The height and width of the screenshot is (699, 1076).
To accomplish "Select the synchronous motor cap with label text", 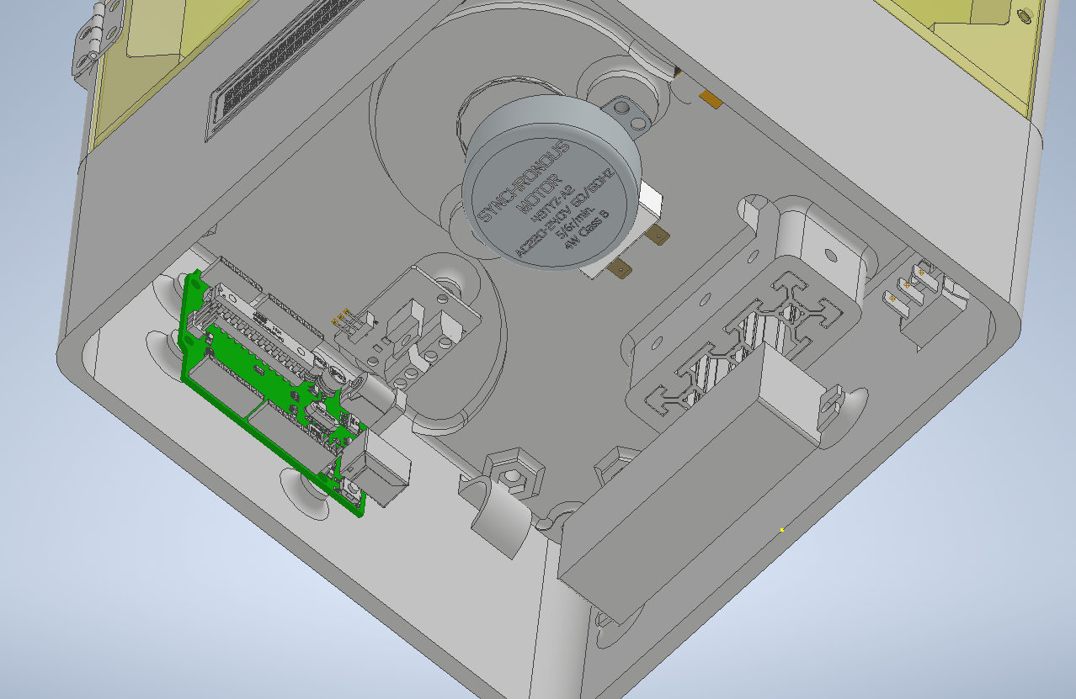I will coord(551,198).
